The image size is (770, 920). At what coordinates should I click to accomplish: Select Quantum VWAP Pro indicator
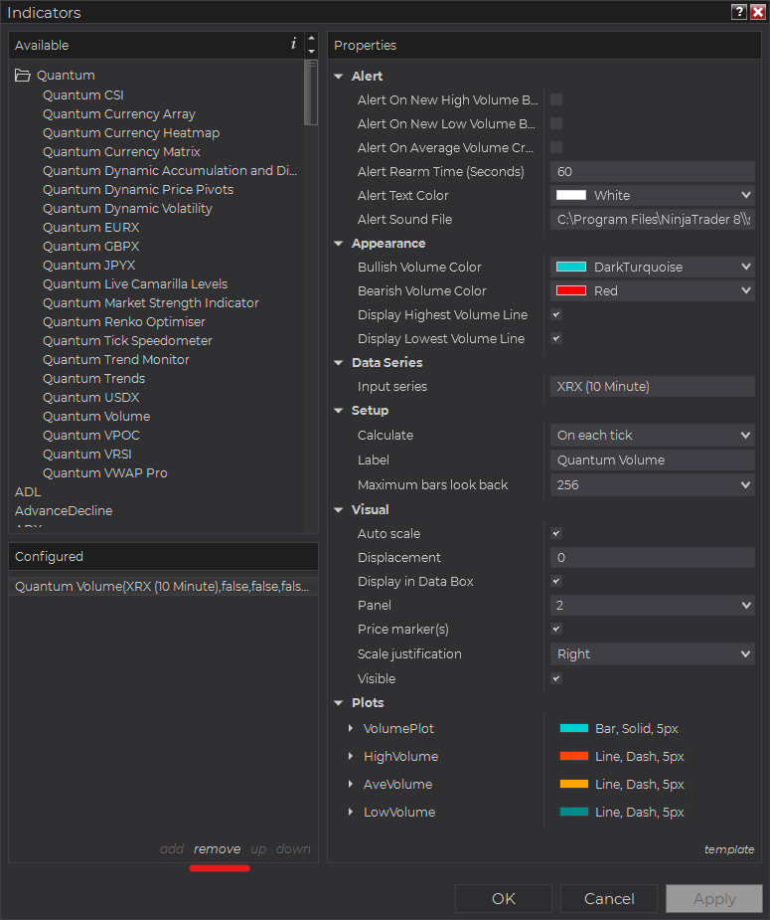[x=105, y=472]
